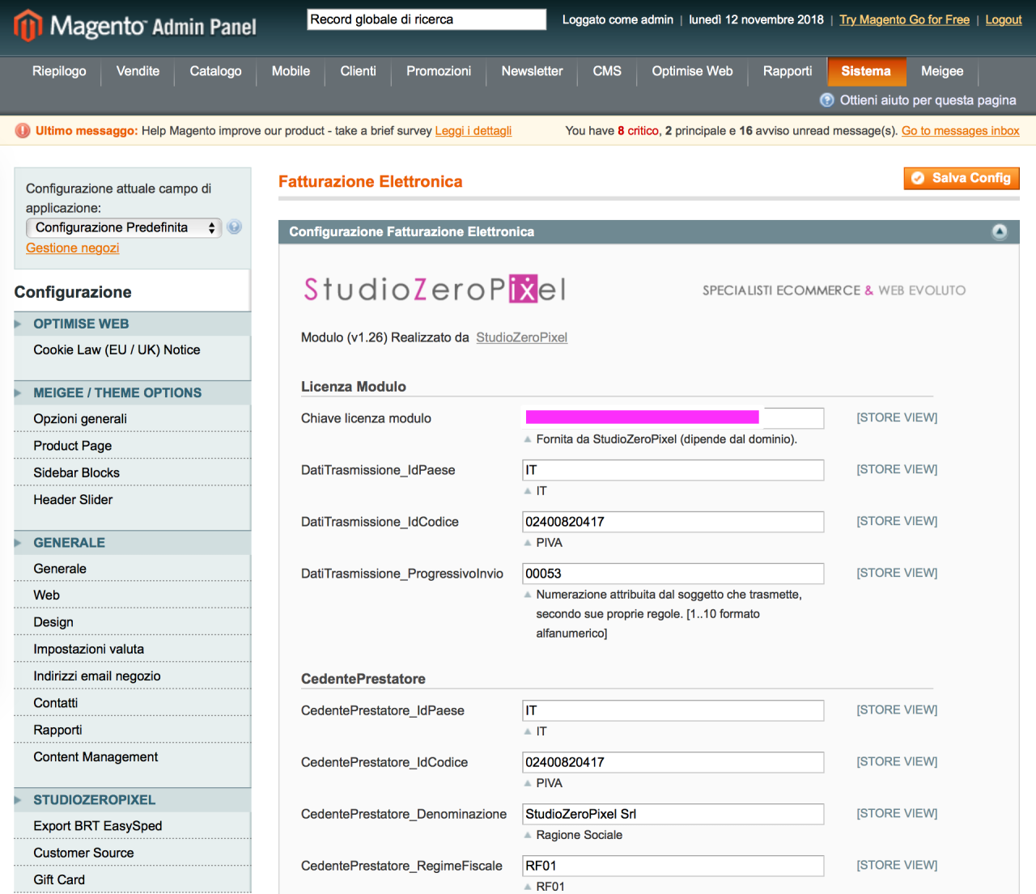Open Content Management section
Screen dimensions: 1036x894
pos(96,756)
